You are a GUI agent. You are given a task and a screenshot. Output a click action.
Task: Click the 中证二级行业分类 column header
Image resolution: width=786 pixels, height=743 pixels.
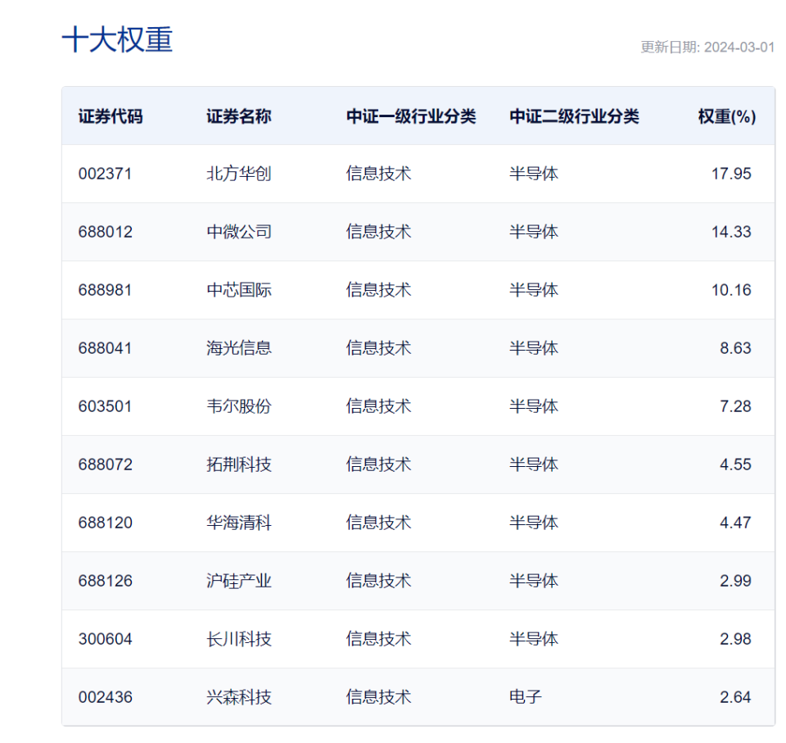tap(575, 116)
